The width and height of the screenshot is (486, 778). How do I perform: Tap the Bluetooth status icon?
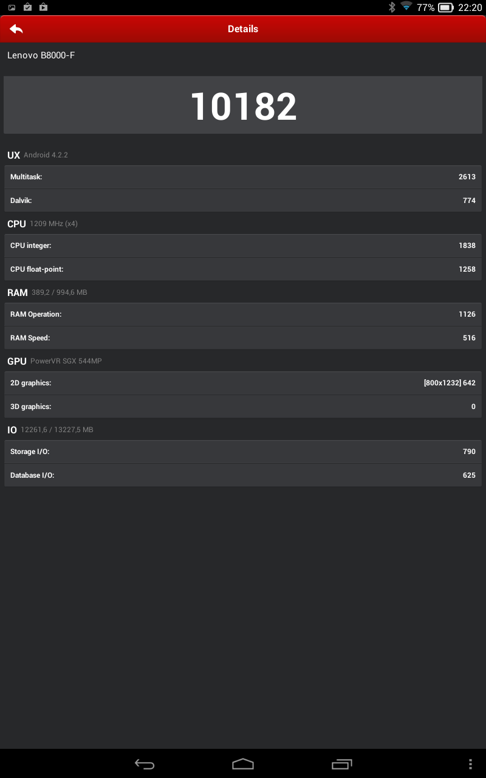point(392,7)
